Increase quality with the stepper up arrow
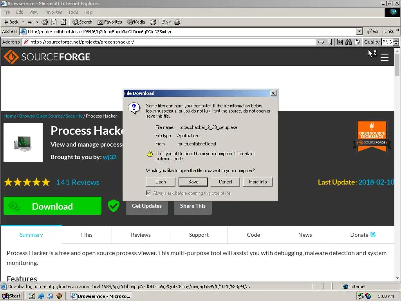 [396, 40]
